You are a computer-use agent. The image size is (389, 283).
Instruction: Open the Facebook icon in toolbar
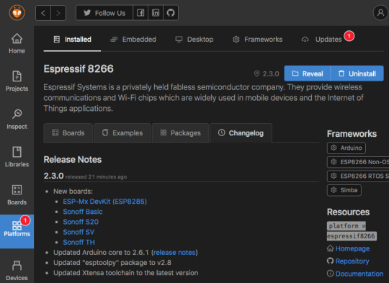click(140, 13)
